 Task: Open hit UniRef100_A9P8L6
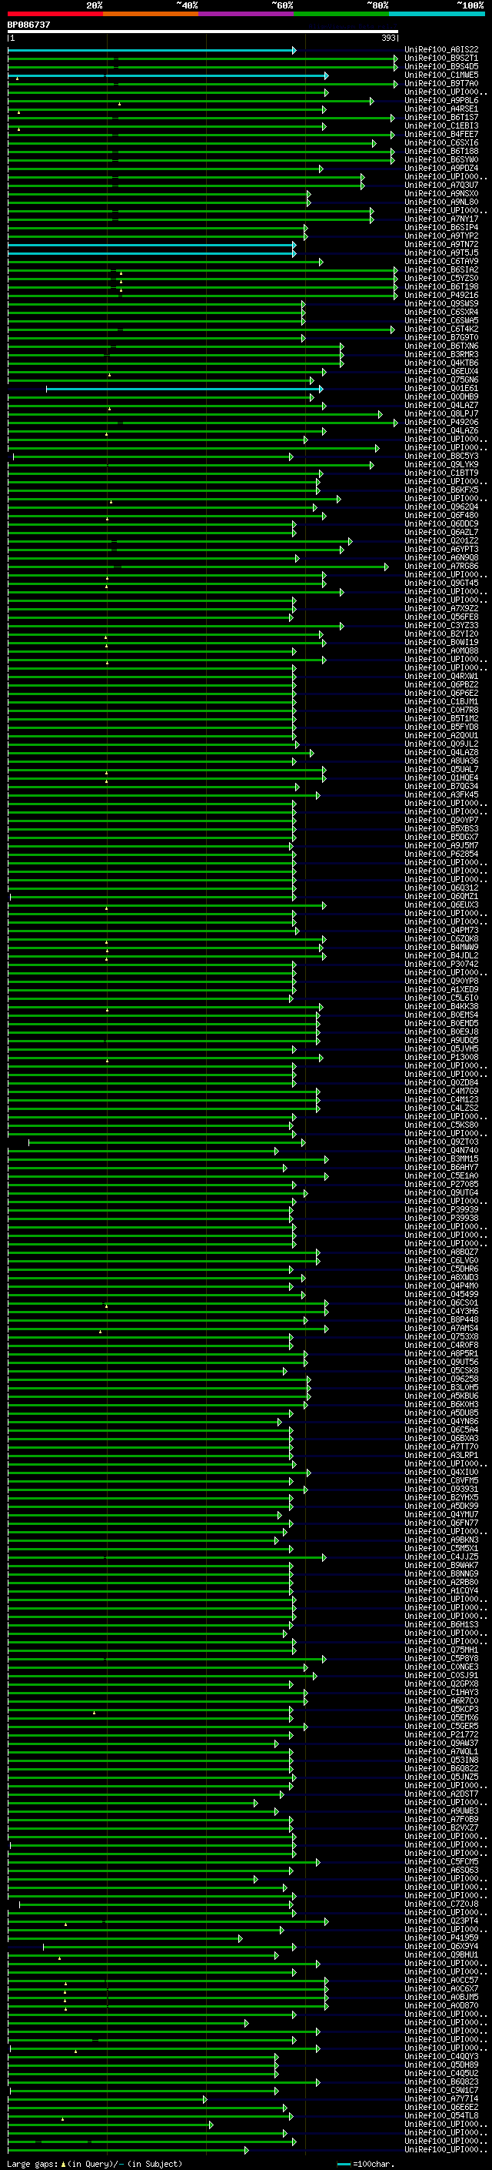[x=441, y=100]
